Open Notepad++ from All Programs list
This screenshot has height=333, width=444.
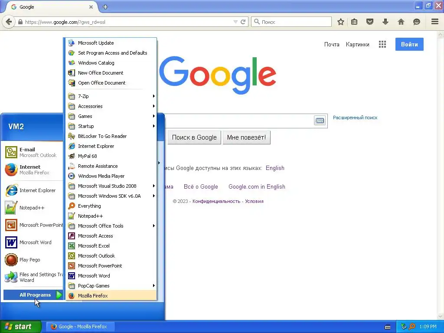point(111,216)
